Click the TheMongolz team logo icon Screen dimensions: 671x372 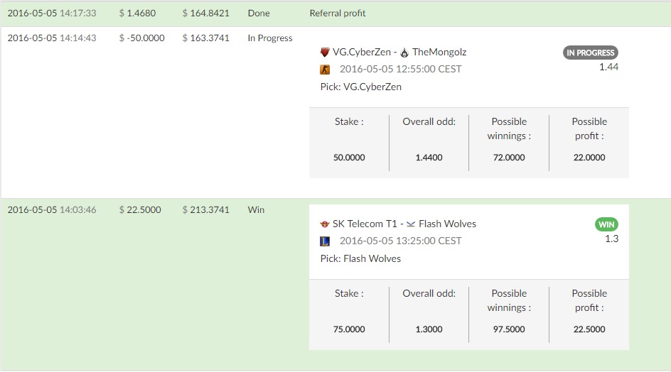pos(404,53)
